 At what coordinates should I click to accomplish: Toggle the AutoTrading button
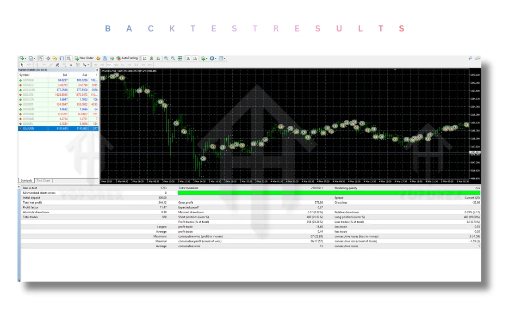tap(127, 58)
